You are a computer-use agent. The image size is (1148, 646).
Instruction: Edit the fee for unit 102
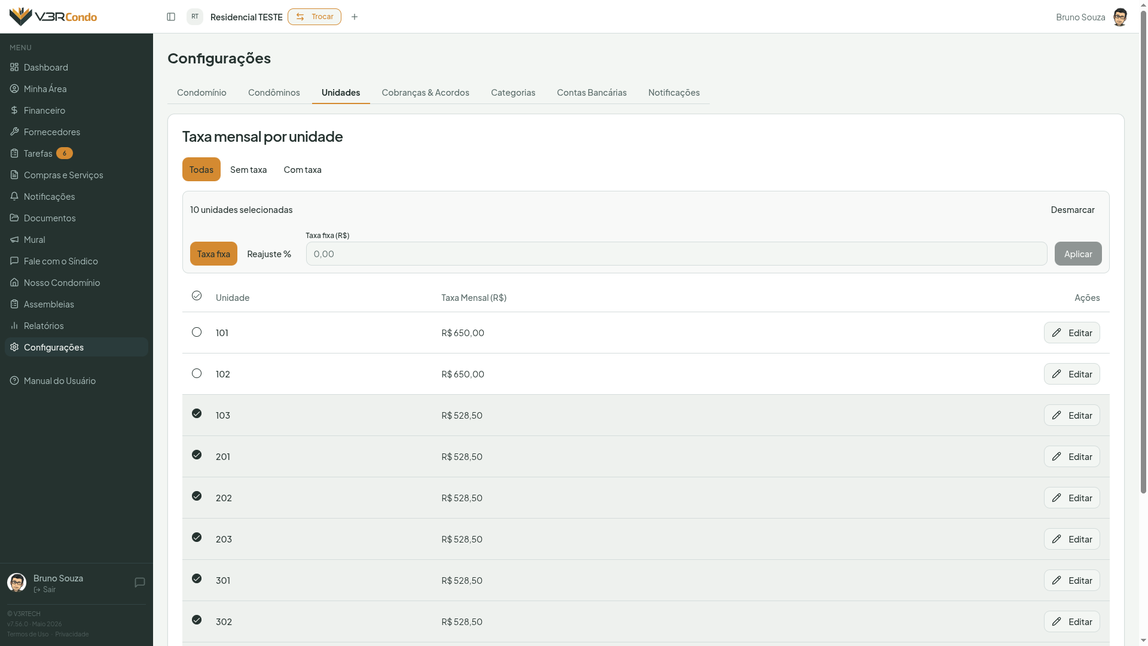pos(1072,374)
